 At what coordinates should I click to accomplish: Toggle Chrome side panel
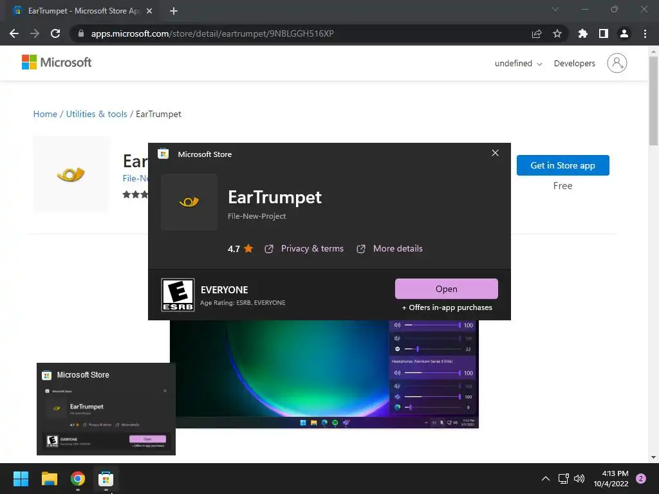tap(604, 33)
